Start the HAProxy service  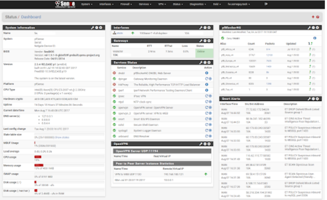207,84
